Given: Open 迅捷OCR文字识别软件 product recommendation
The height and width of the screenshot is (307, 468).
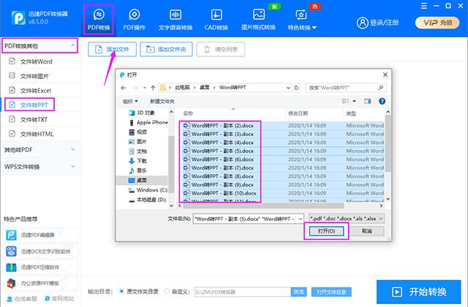Looking at the screenshot, I should pyautogui.click(x=41, y=251).
